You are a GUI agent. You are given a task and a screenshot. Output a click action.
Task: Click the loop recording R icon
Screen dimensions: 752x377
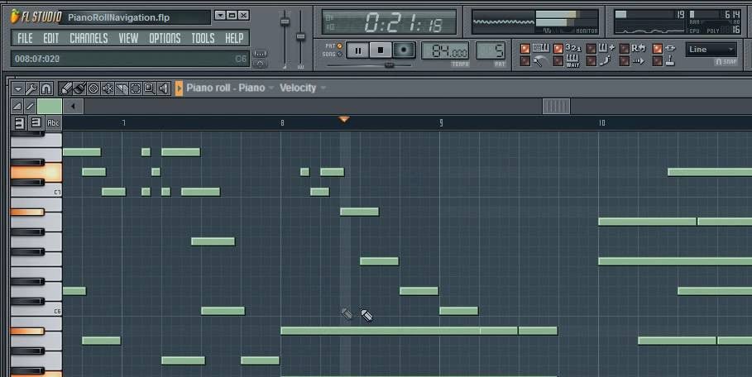[639, 48]
